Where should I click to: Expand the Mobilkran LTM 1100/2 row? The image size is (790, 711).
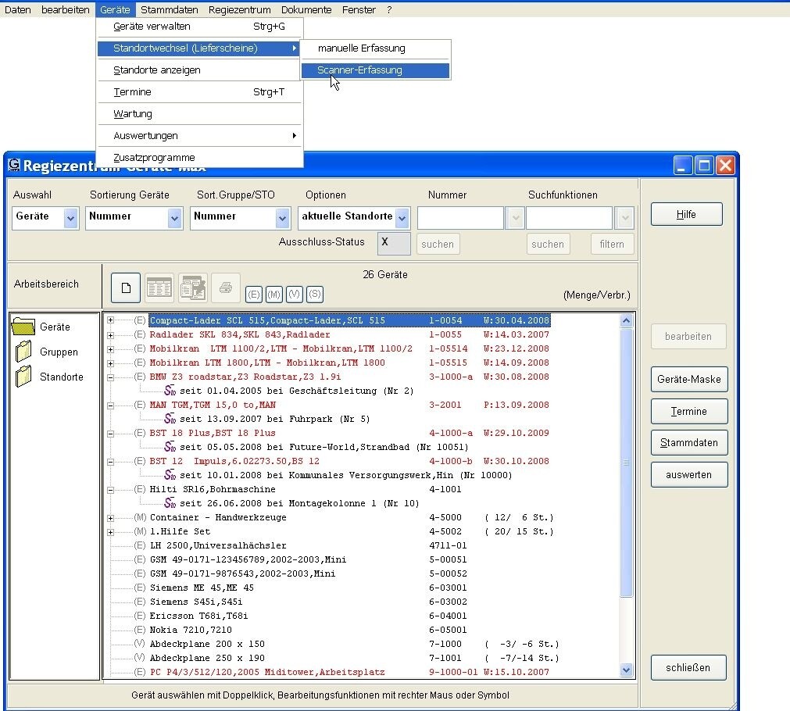point(110,349)
